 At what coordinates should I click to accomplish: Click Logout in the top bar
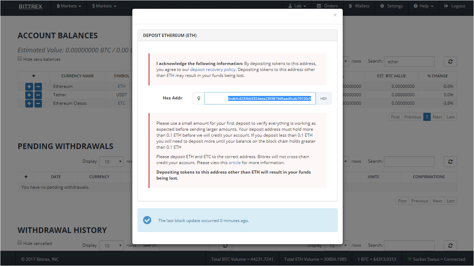[455, 6]
